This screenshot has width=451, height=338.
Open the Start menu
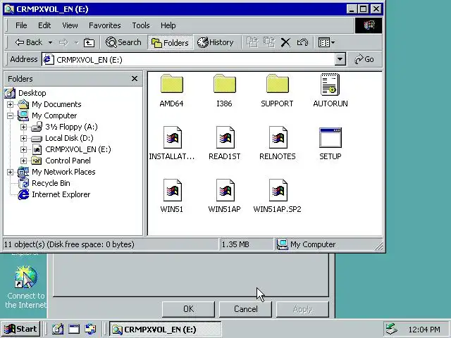[20, 329]
